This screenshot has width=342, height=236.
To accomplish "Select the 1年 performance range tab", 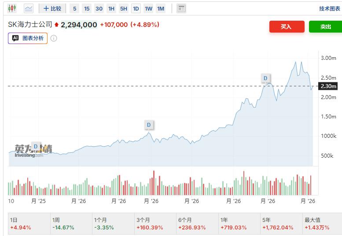I will (x=239, y=224).
